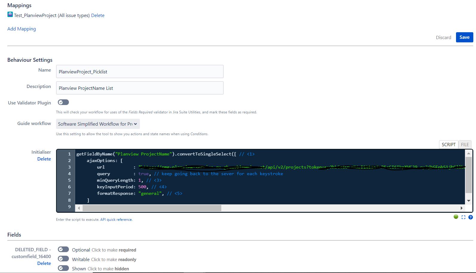Click the Test_PlanviewProject project avatar icon
The width and height of the screenshot is (476, 273).
10,14
